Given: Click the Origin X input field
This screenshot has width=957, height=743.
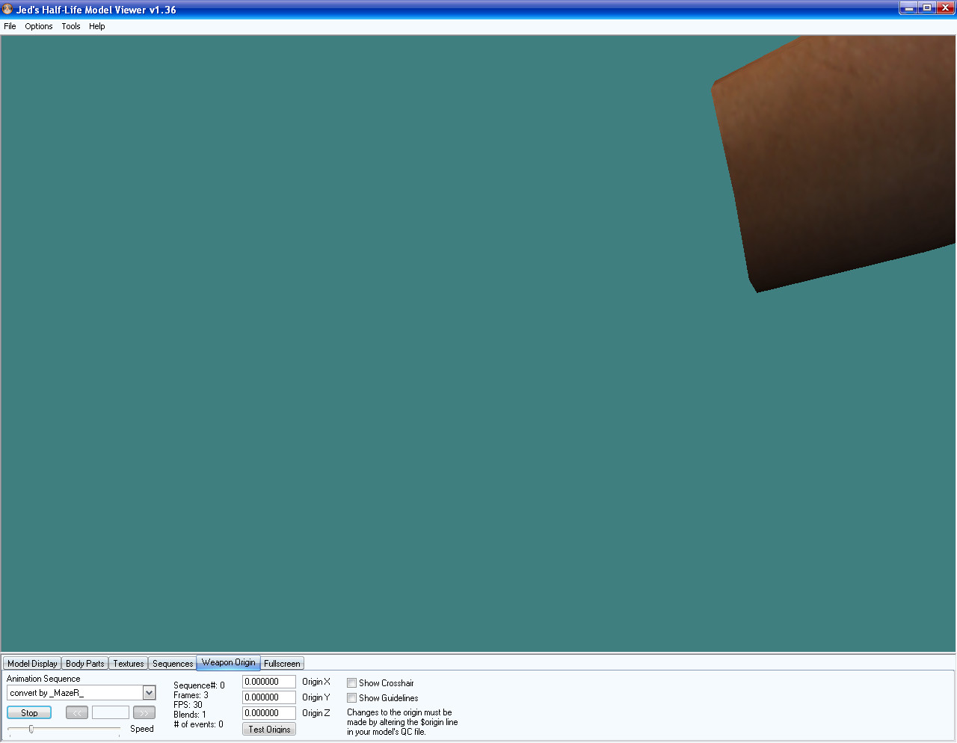Looking at the screenshot, I should click(x=268, y=682).
